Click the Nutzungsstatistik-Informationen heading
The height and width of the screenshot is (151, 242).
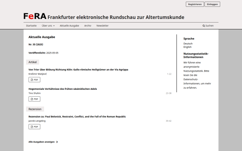pyautogui.click(x=196, y=55)
